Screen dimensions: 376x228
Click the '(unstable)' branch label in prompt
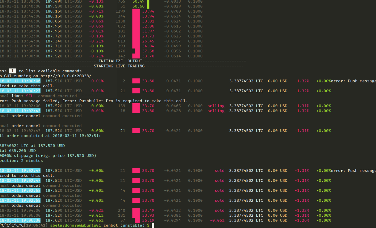(x=132, y=225)
